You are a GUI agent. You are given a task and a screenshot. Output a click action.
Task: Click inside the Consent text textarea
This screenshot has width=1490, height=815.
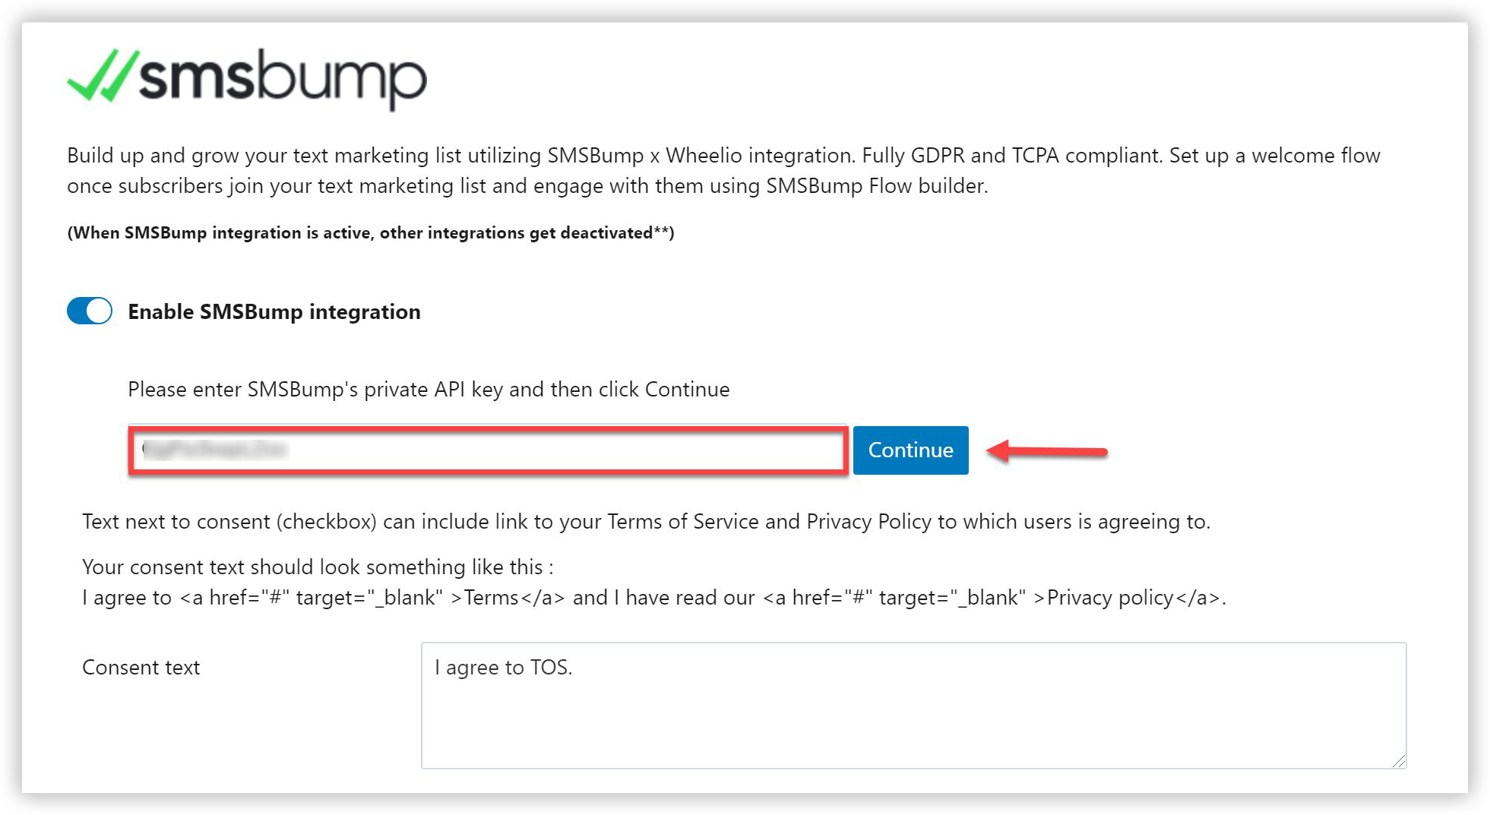click(913, 706)
